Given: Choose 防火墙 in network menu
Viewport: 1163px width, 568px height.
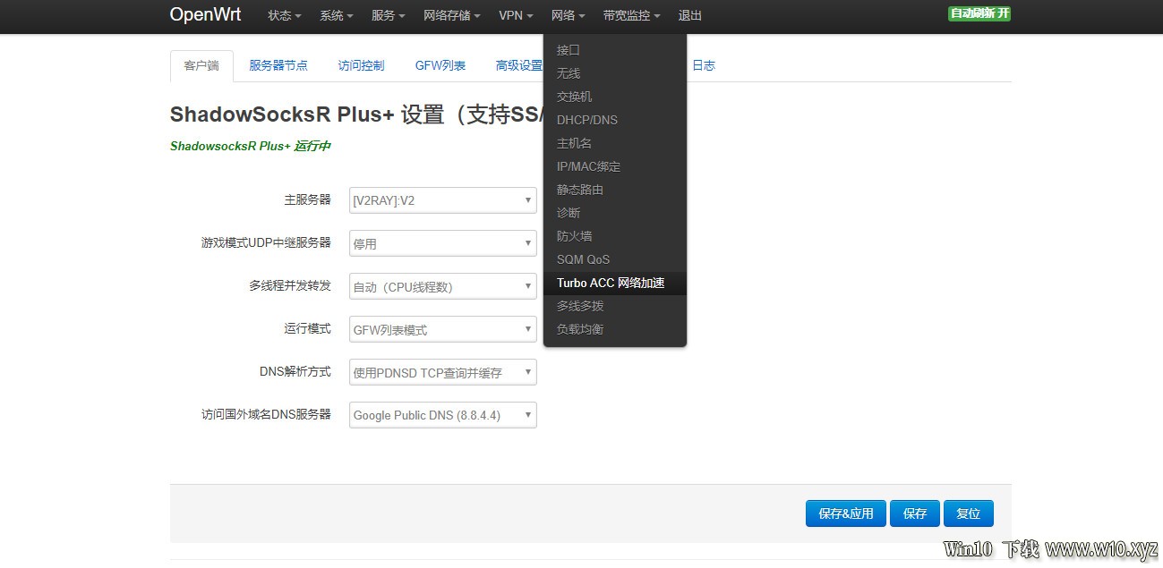Looking at the screenshot, I should (574, 236).
